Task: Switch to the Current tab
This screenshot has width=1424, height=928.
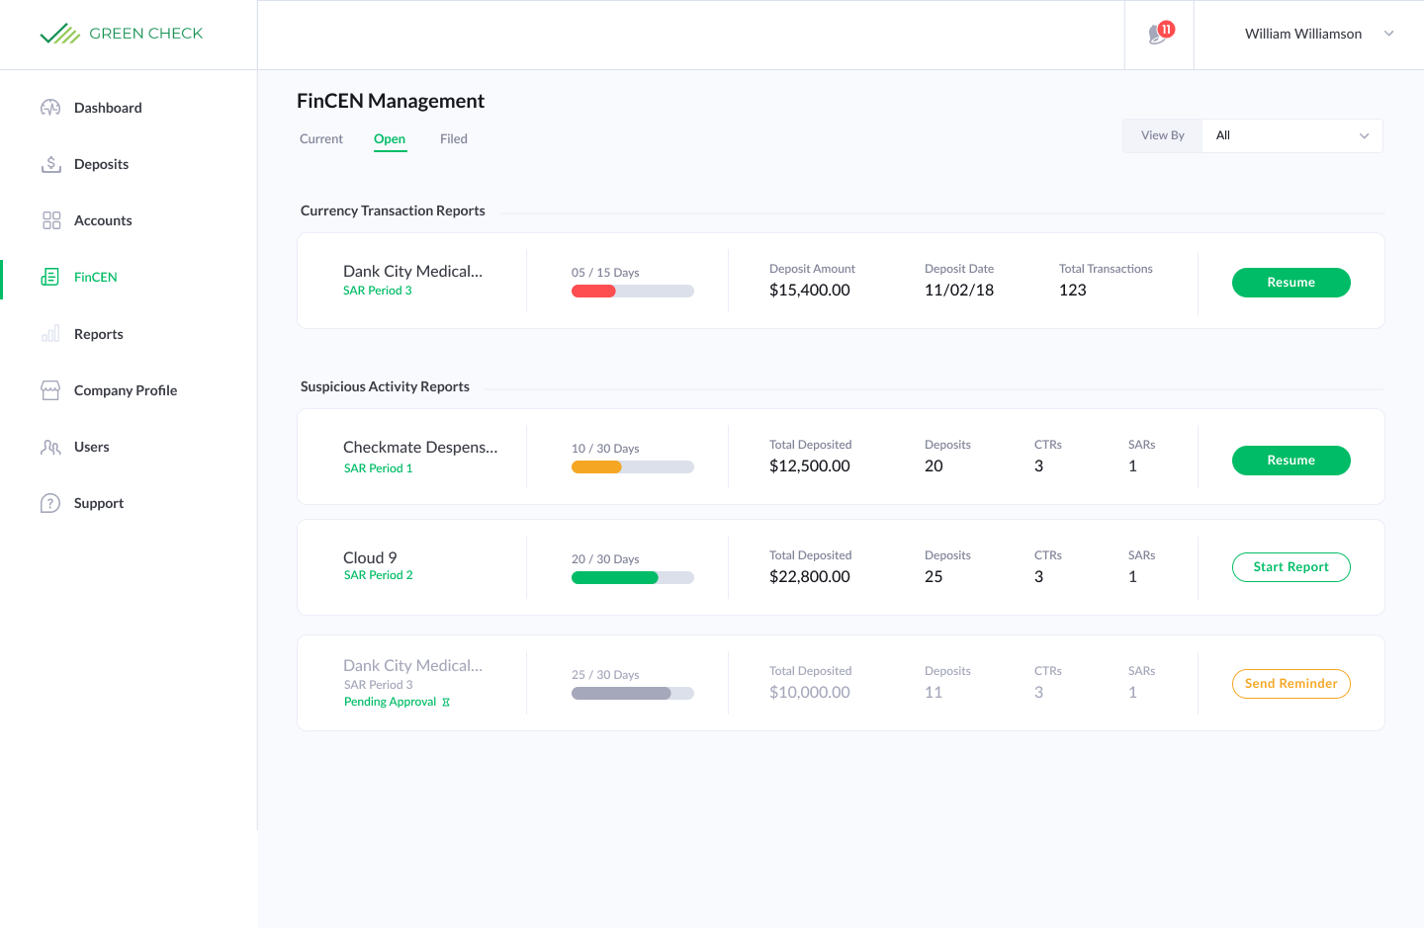Action: point(321,139)
